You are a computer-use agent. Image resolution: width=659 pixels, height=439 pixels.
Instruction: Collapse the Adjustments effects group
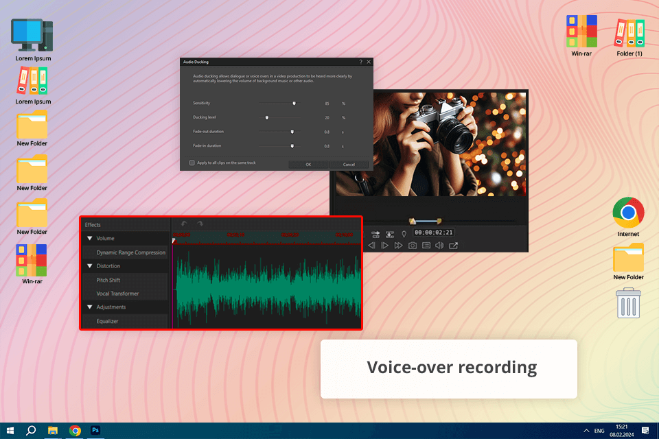tap(89, 307)
